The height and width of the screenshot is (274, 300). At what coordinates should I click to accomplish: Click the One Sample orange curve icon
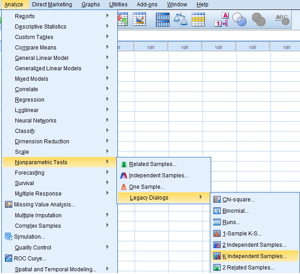124,187
